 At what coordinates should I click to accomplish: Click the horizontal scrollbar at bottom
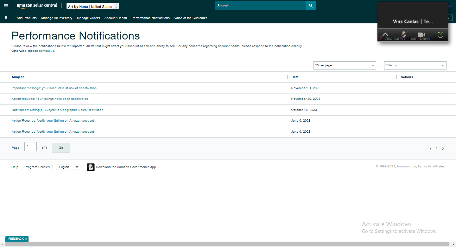tap(227, 244)
